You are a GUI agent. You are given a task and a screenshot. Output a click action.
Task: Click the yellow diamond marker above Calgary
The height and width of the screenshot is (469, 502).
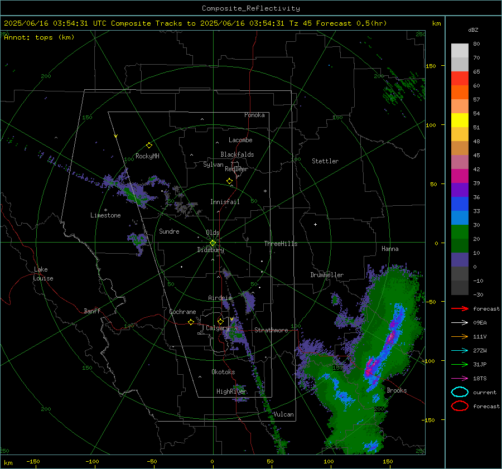(x=220, y=321)
